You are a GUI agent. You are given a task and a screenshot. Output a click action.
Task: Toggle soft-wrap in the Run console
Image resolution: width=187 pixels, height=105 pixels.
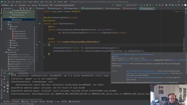tap(8, 83)
